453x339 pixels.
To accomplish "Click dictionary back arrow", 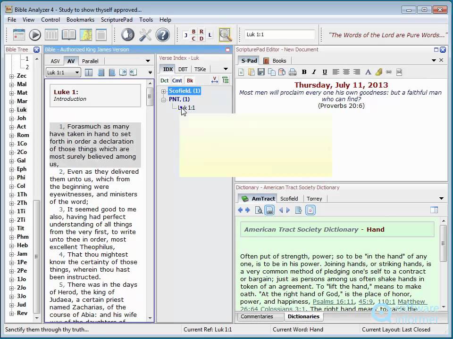I will pos(240,210).
